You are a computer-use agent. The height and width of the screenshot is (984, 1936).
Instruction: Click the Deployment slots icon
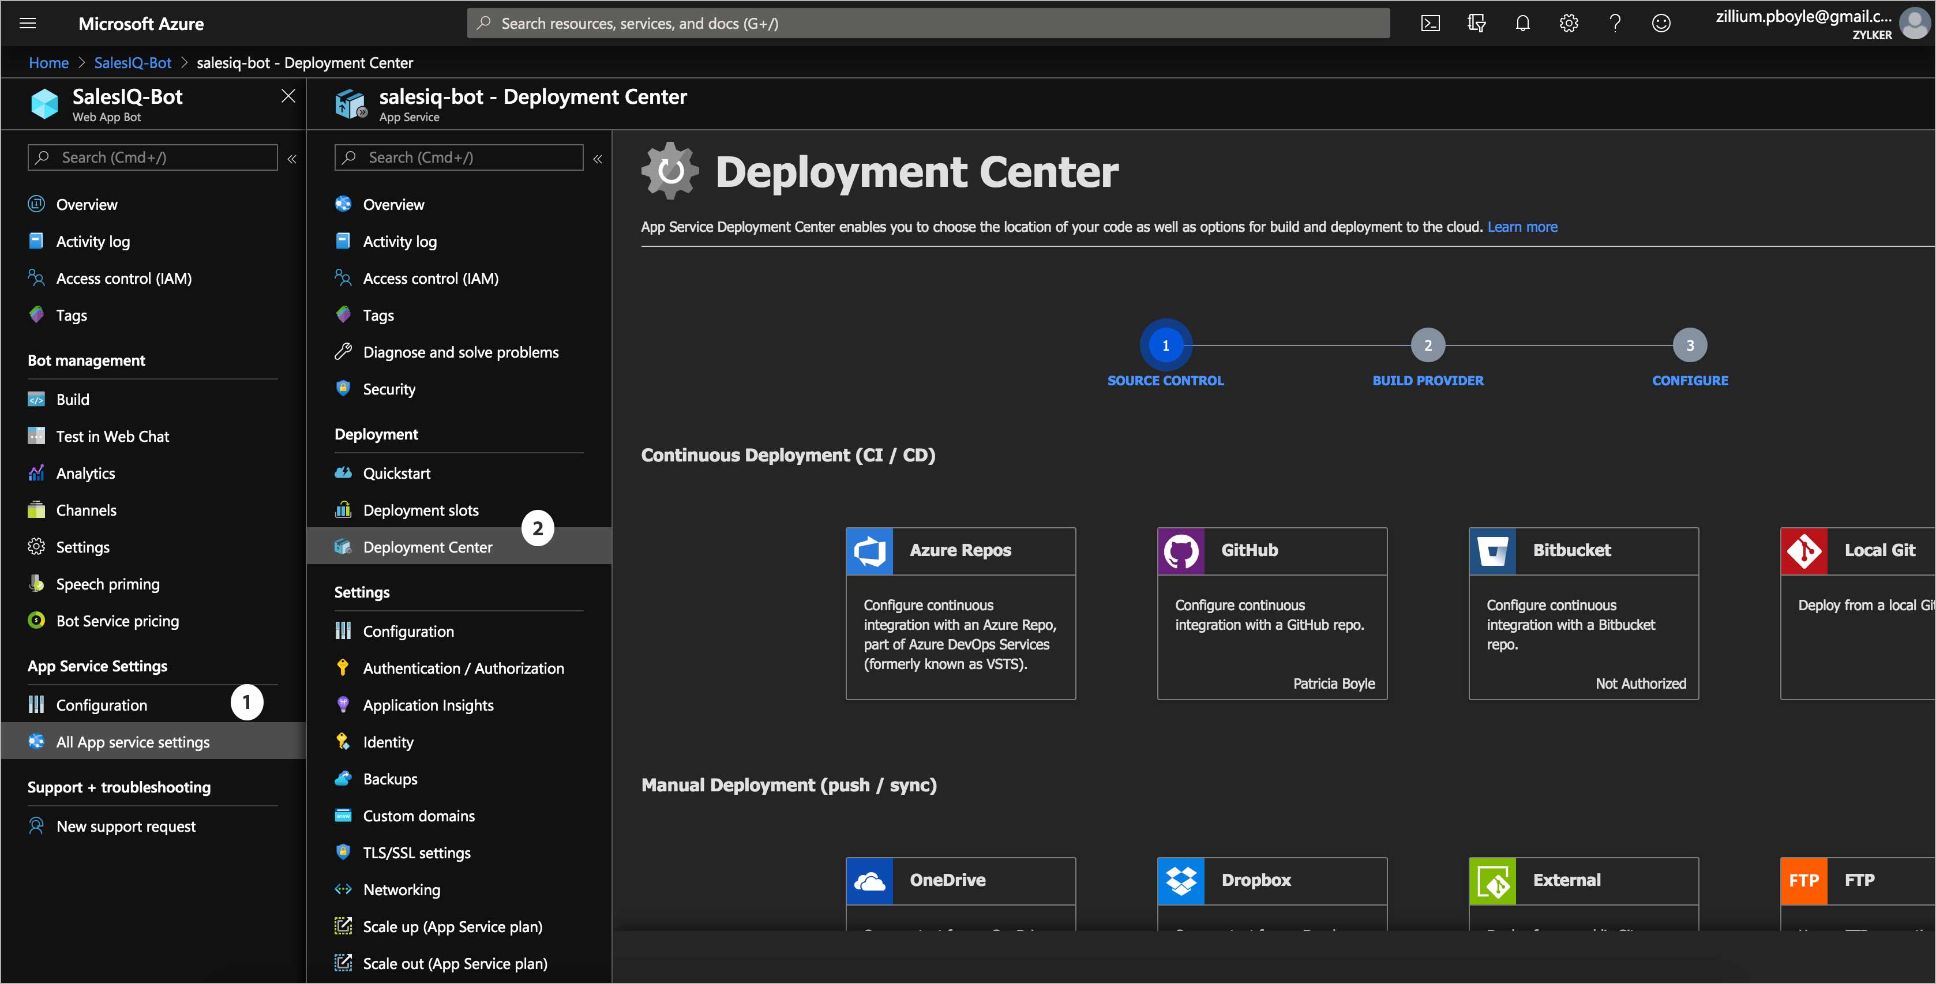(x=343, y=510)
